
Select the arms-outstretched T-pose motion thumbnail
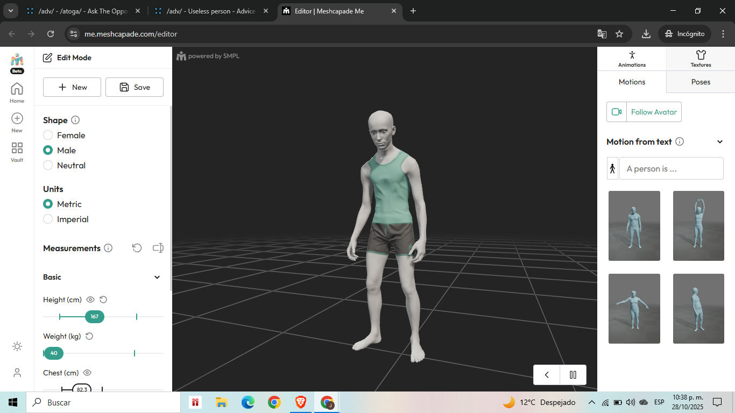tap(634, 309)
